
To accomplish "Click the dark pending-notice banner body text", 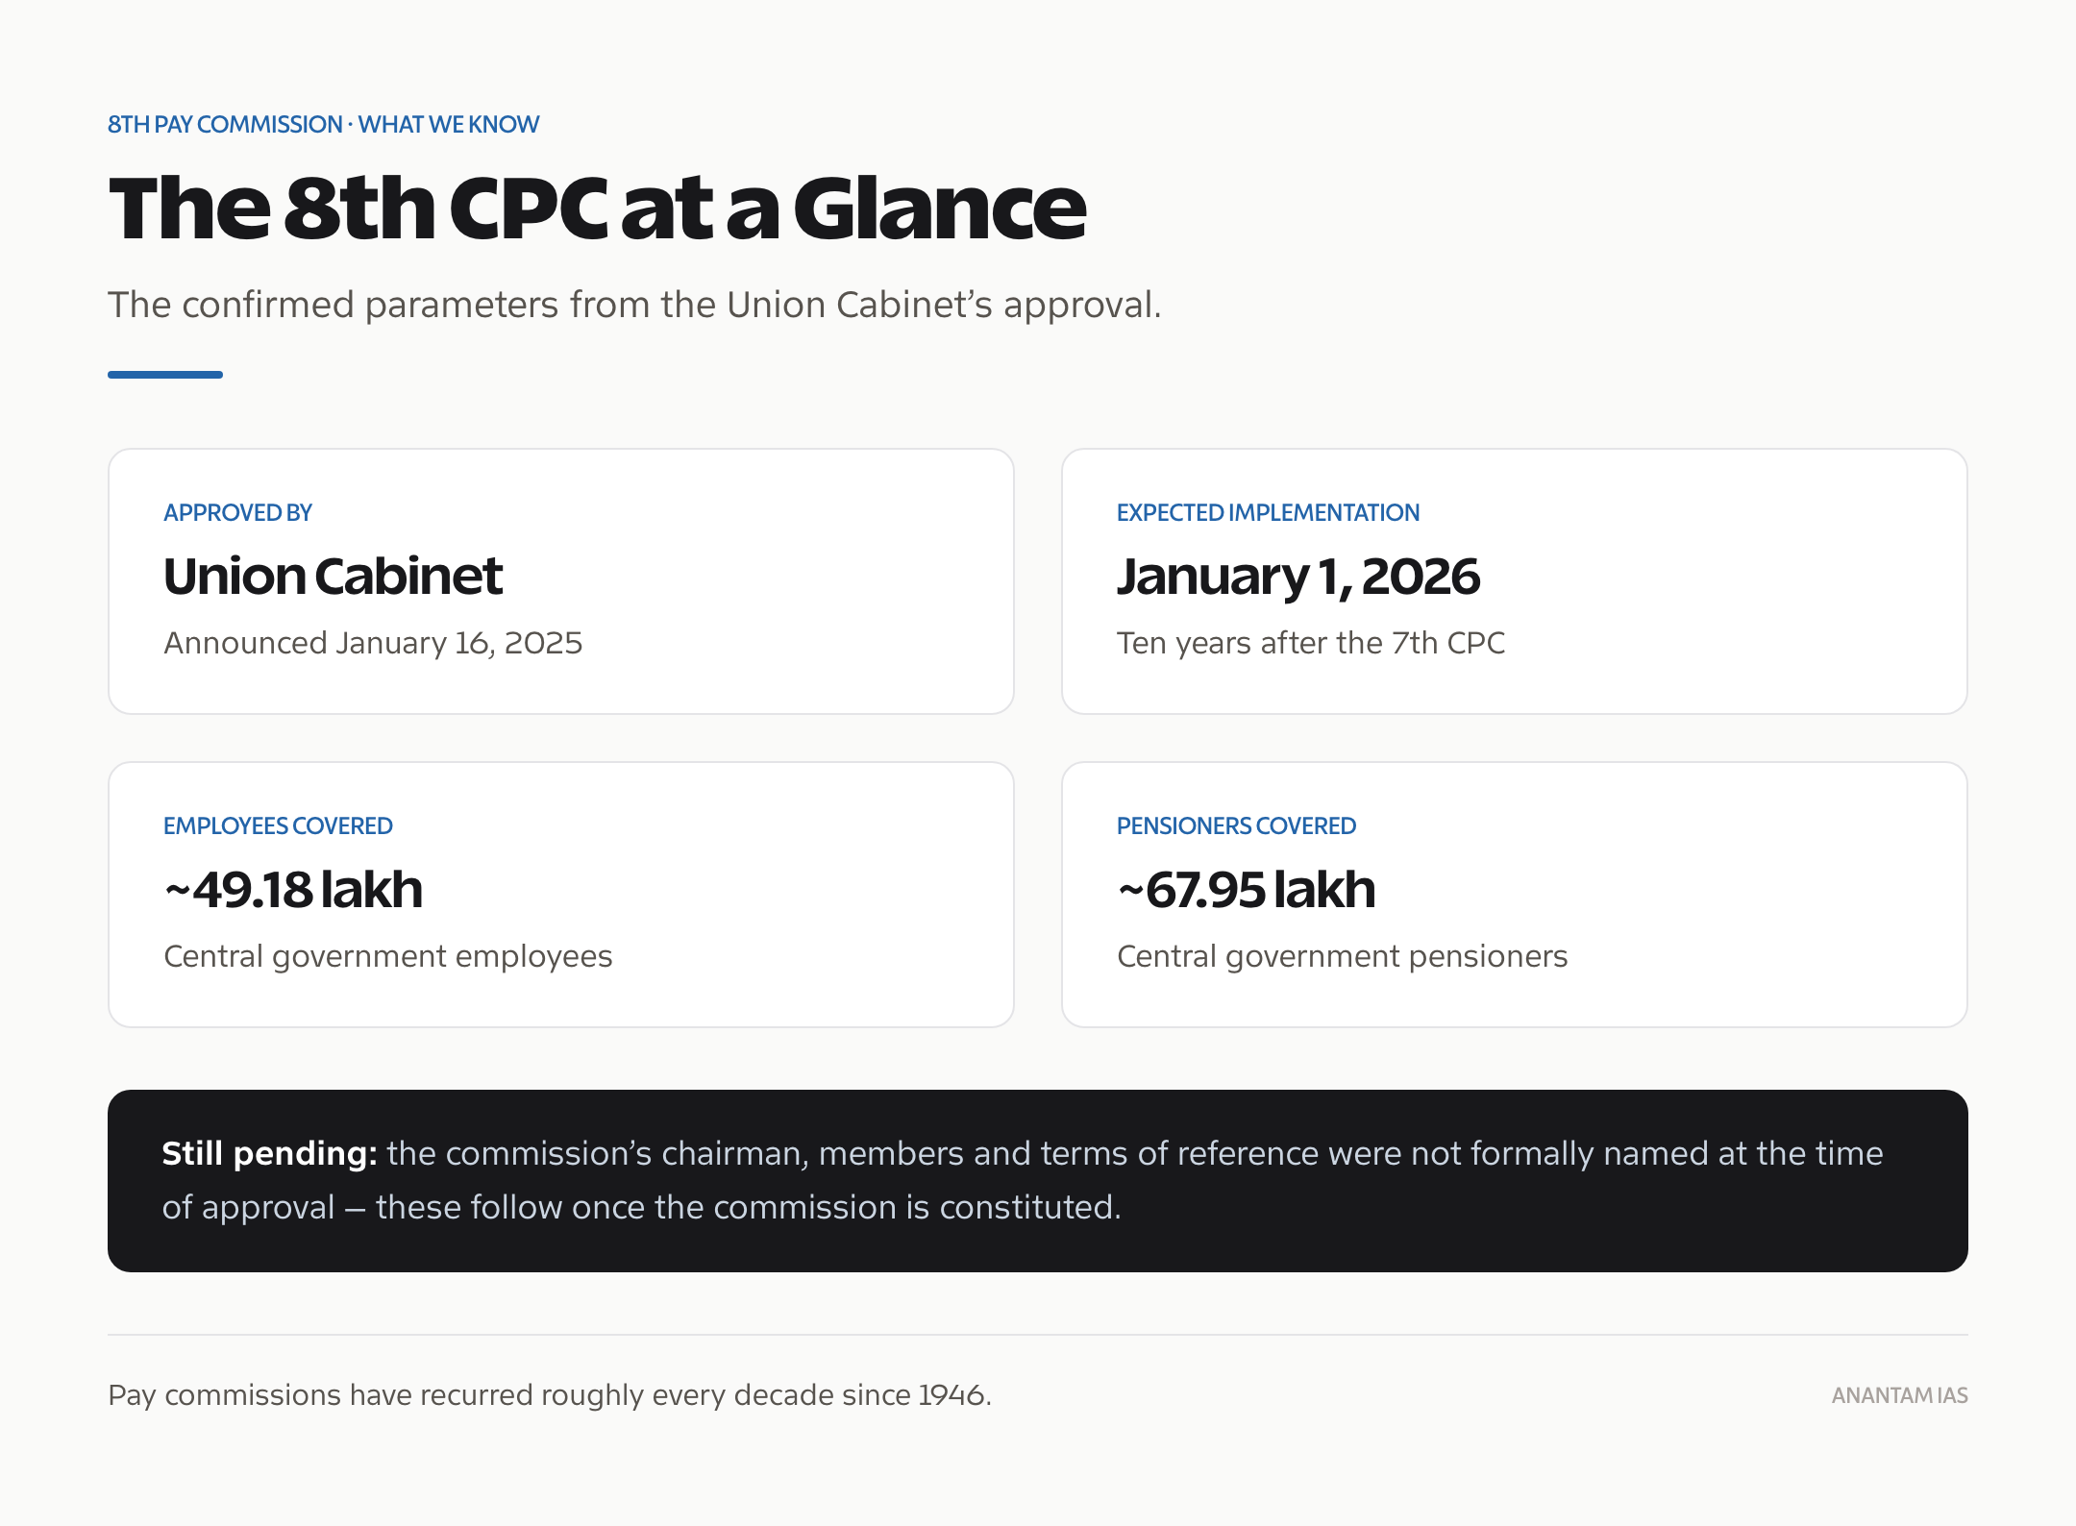I will [1023, 1180].
